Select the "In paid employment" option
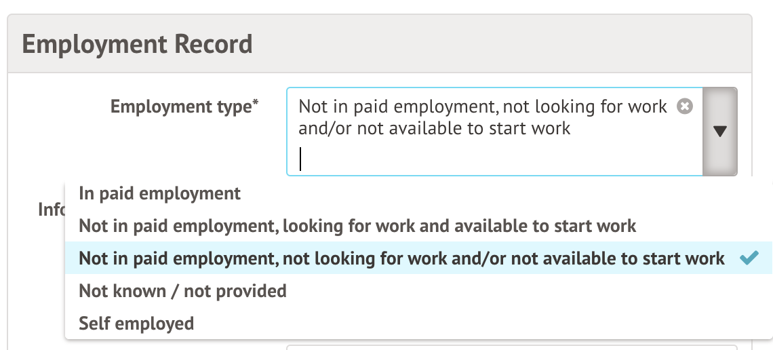773x350 pixels. 160,193
